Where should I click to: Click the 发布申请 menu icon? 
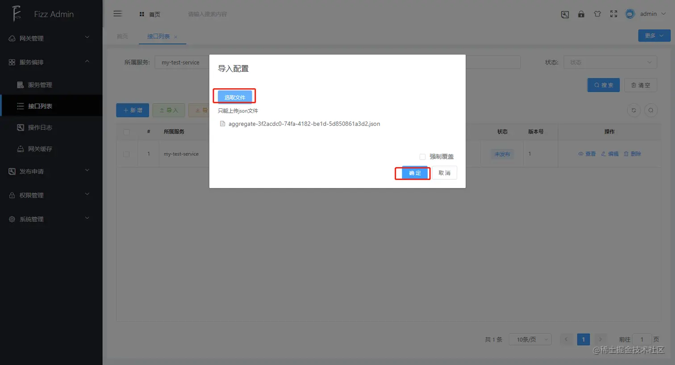tap(12, 172)
